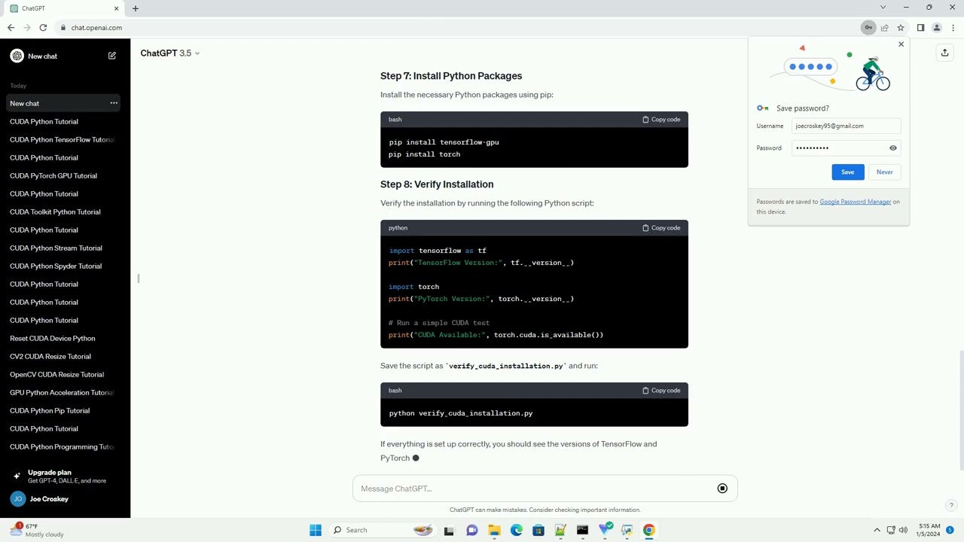Click the Chrome icon in taskbar

(648, 530)
